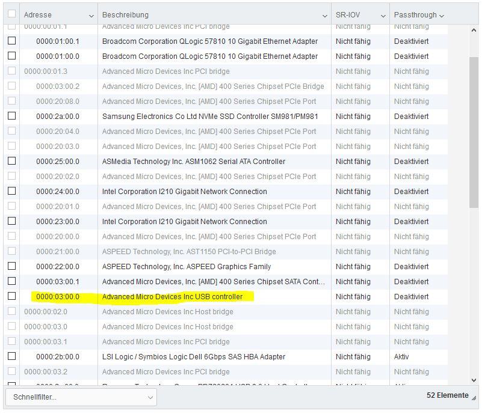This screenshot has height=414, width=482.
Task: Click address 0000:03:00.2 PCIe Bridge row
Action: [x=58, y=87]
